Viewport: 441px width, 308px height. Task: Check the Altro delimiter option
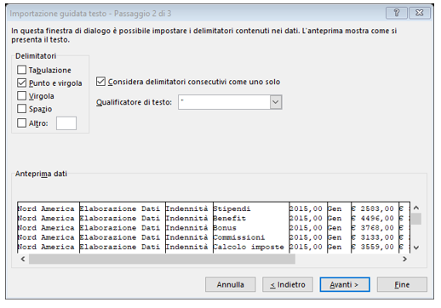point(22,123)
